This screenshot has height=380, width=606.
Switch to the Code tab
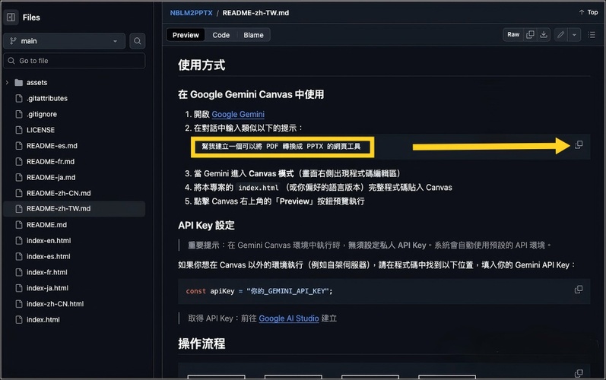[x=221, y=35]
